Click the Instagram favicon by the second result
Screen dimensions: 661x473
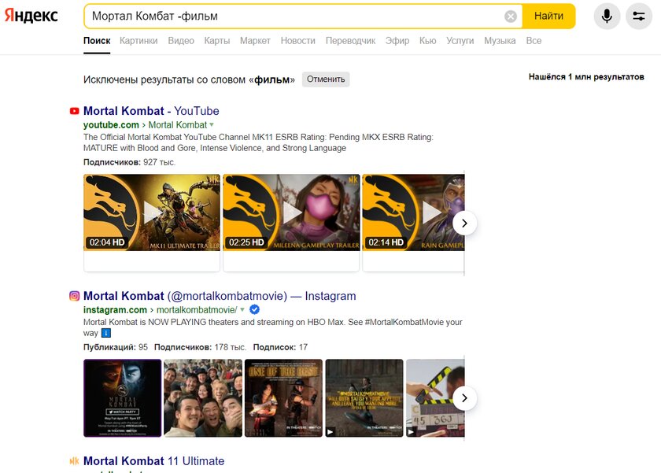74,296
